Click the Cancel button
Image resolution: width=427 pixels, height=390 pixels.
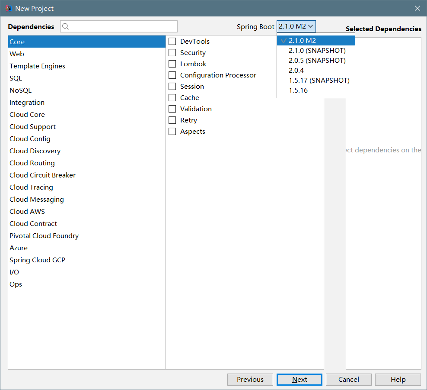click(348, 380)
